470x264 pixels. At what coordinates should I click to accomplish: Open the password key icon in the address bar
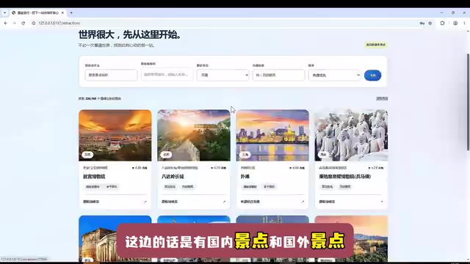coord(422,23)
